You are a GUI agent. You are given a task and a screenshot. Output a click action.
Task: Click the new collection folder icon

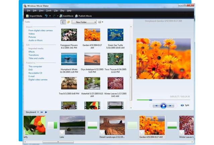click(68, 22)
